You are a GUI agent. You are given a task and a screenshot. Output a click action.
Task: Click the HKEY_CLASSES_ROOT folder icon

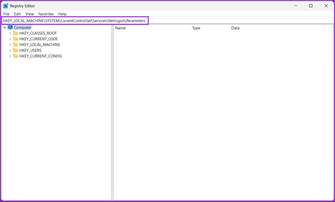tap(15, 33)
